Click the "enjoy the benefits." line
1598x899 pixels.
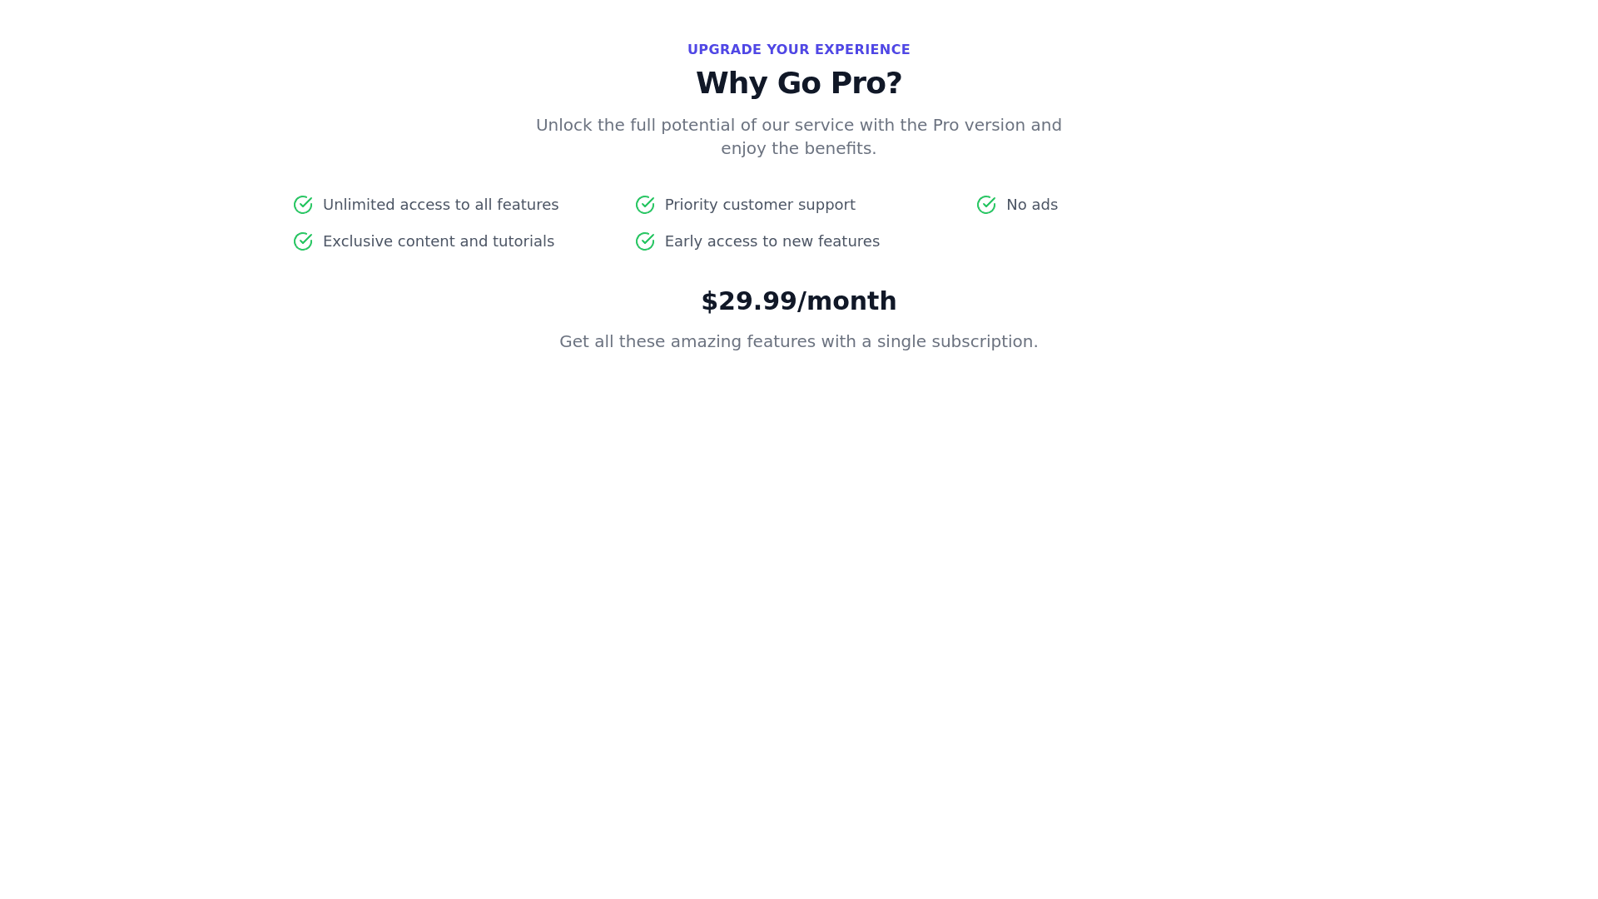(x=798, y=148)
